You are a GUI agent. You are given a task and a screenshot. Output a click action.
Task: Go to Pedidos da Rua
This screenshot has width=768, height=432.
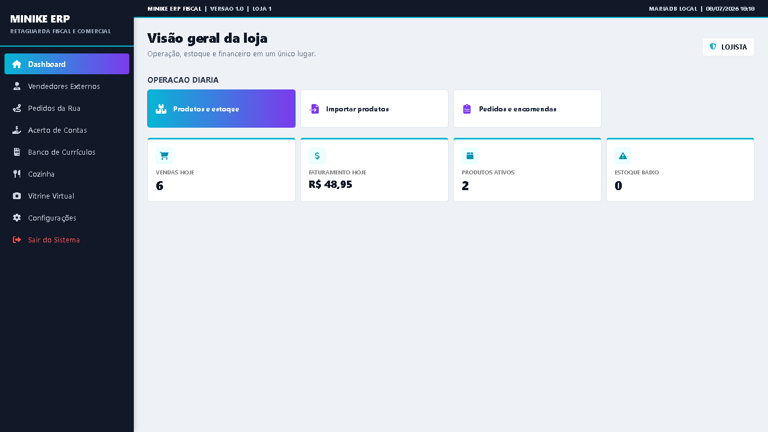[67, 108]
